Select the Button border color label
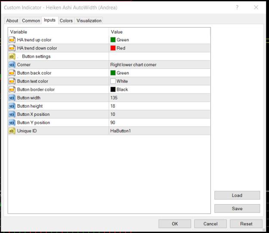269x233 pixels. 36,90
